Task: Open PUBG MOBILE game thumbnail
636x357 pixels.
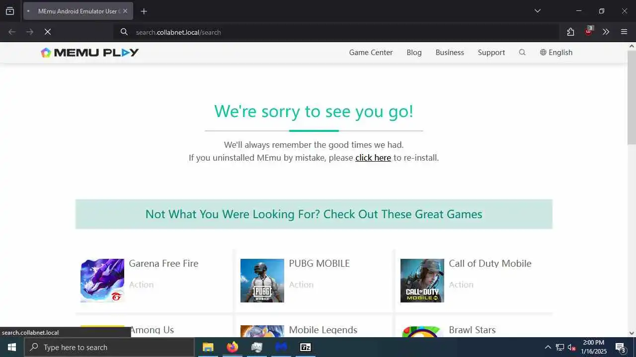Action: [262, 281]
